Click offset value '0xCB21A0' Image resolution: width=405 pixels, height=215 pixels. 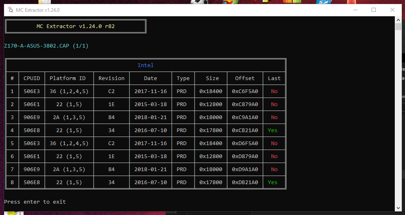point(245,130)
